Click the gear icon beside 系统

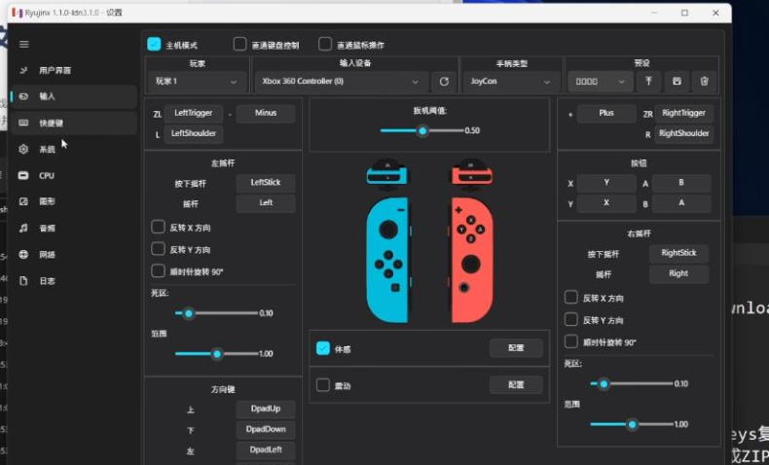pos(23,149)
